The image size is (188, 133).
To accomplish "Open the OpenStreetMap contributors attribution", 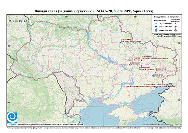I will click(162, 124).
